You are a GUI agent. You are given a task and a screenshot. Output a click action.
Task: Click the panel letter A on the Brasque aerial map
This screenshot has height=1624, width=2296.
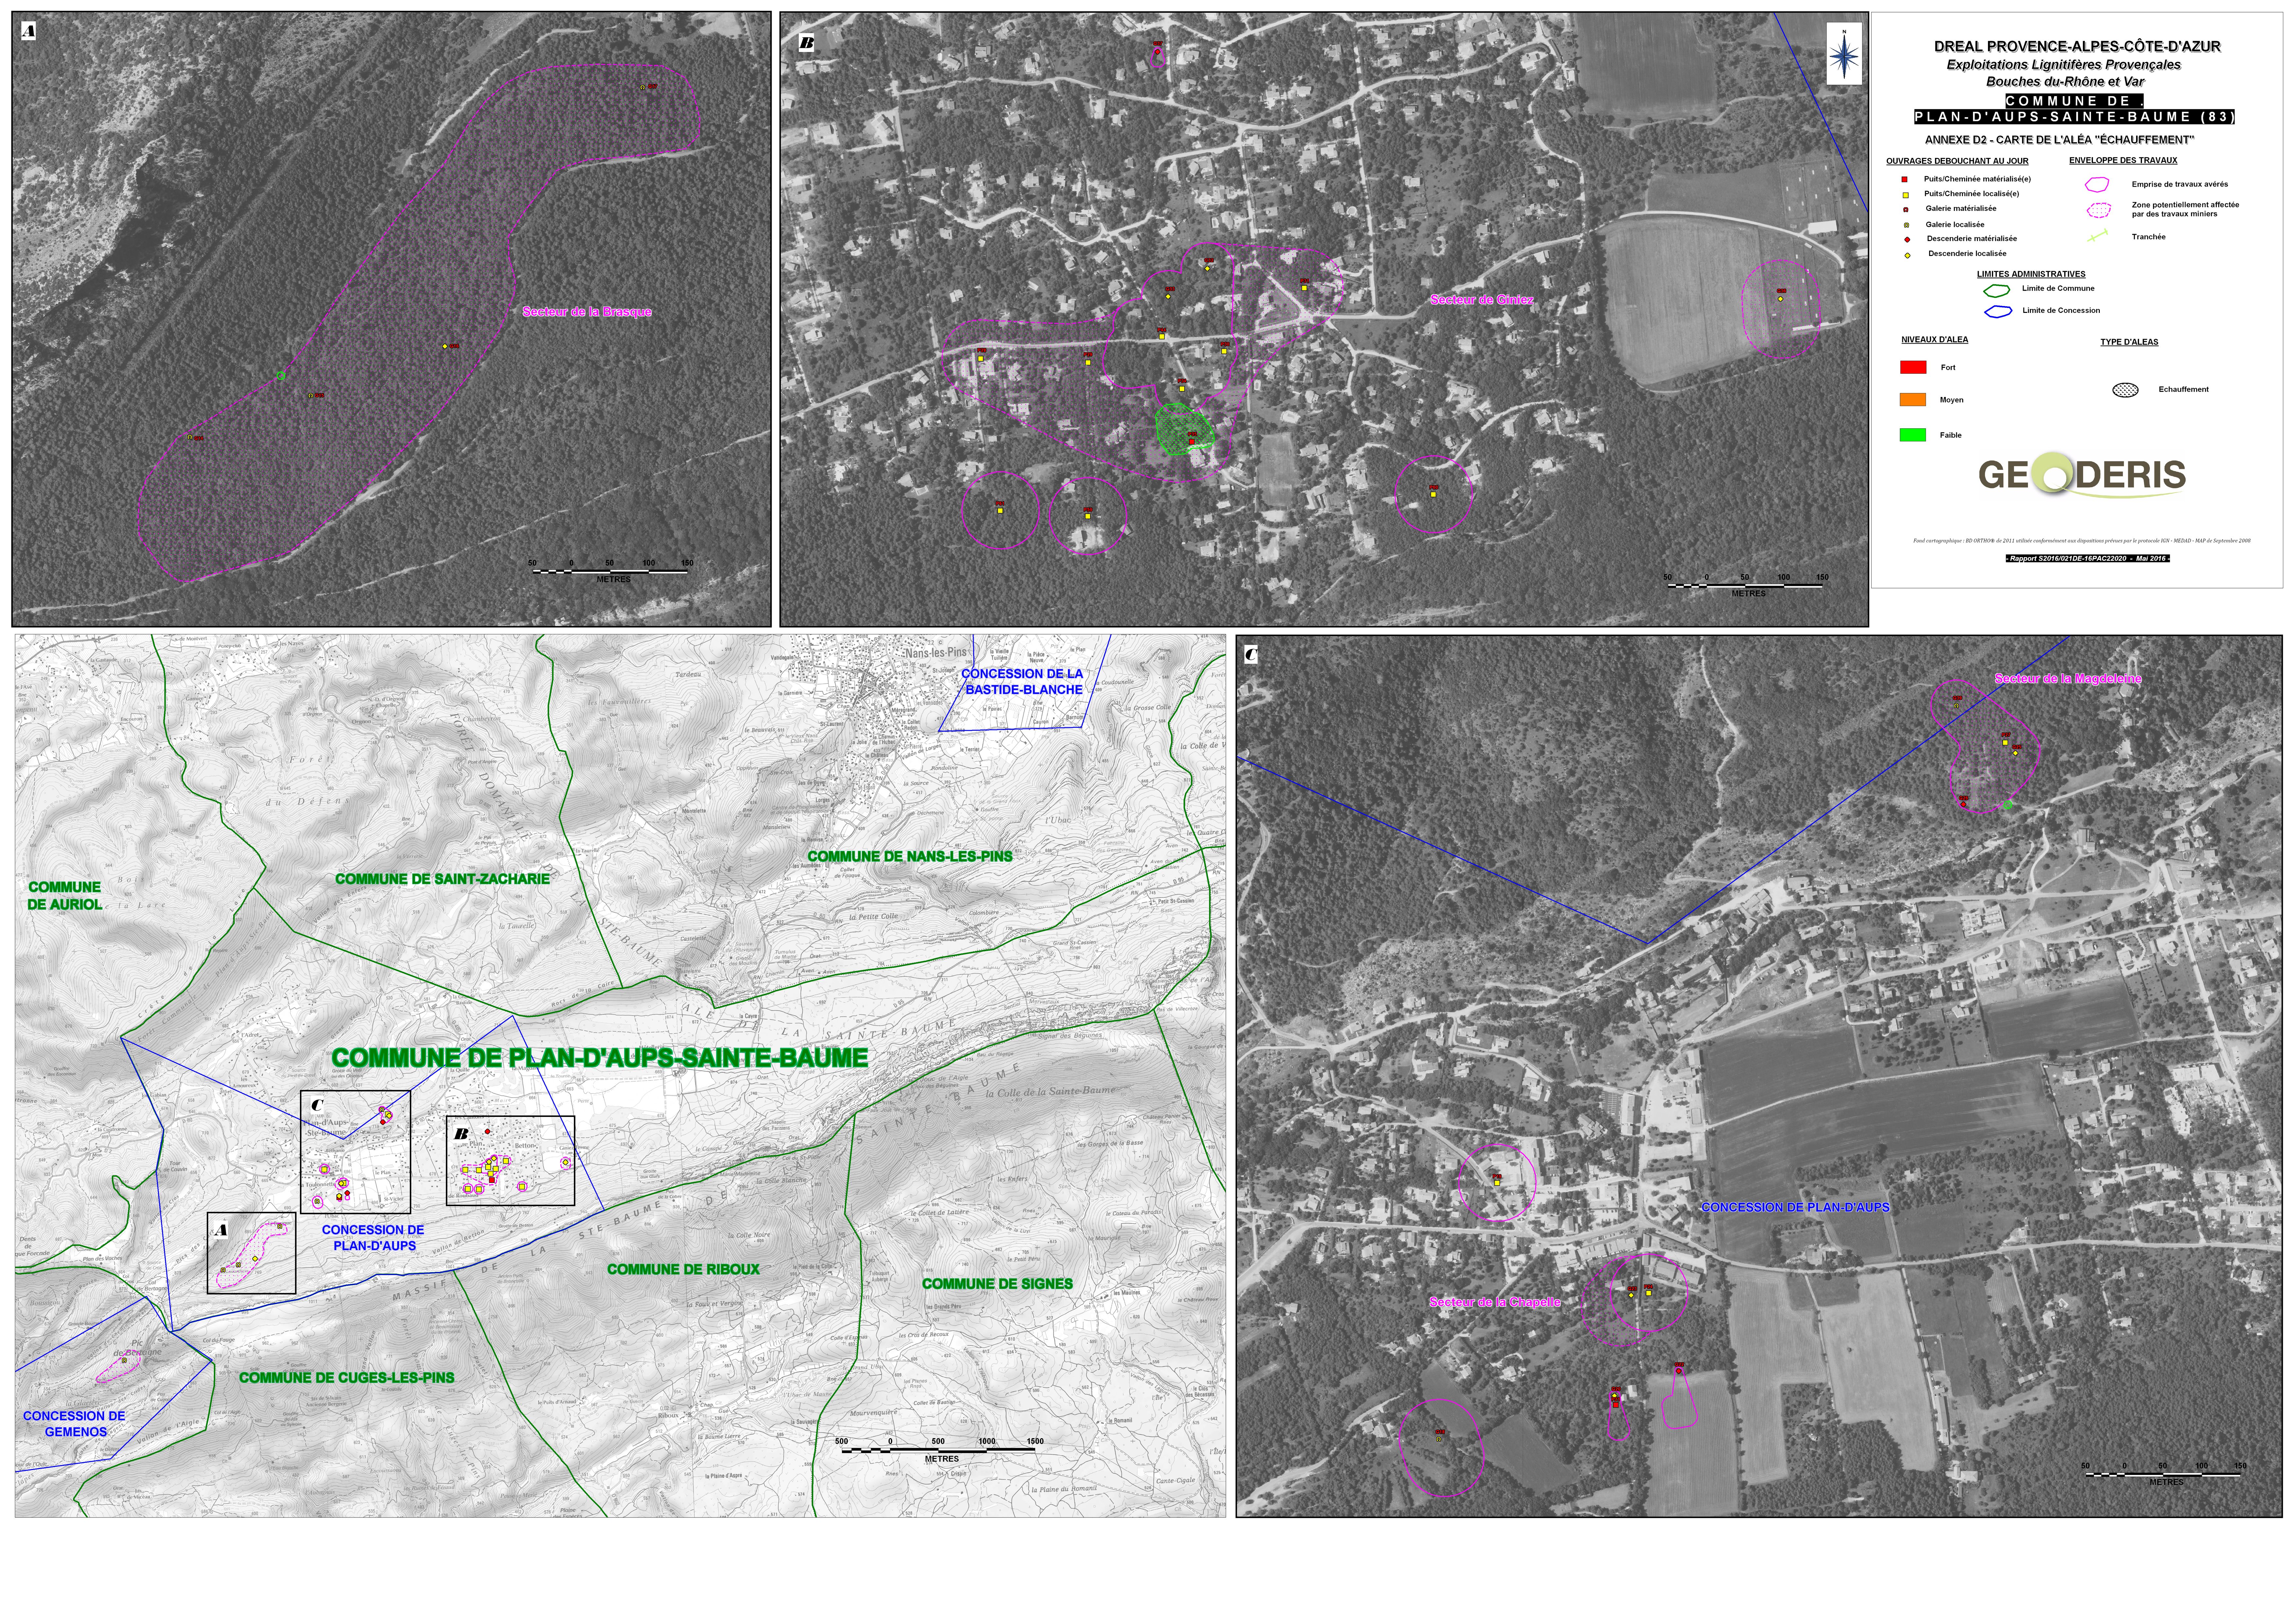click(x=28, y=31)
